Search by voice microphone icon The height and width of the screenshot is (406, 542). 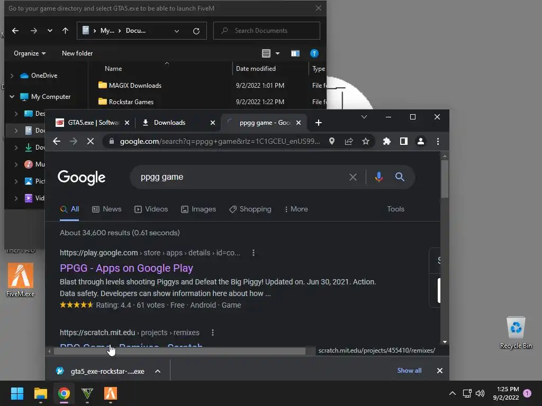379,177
